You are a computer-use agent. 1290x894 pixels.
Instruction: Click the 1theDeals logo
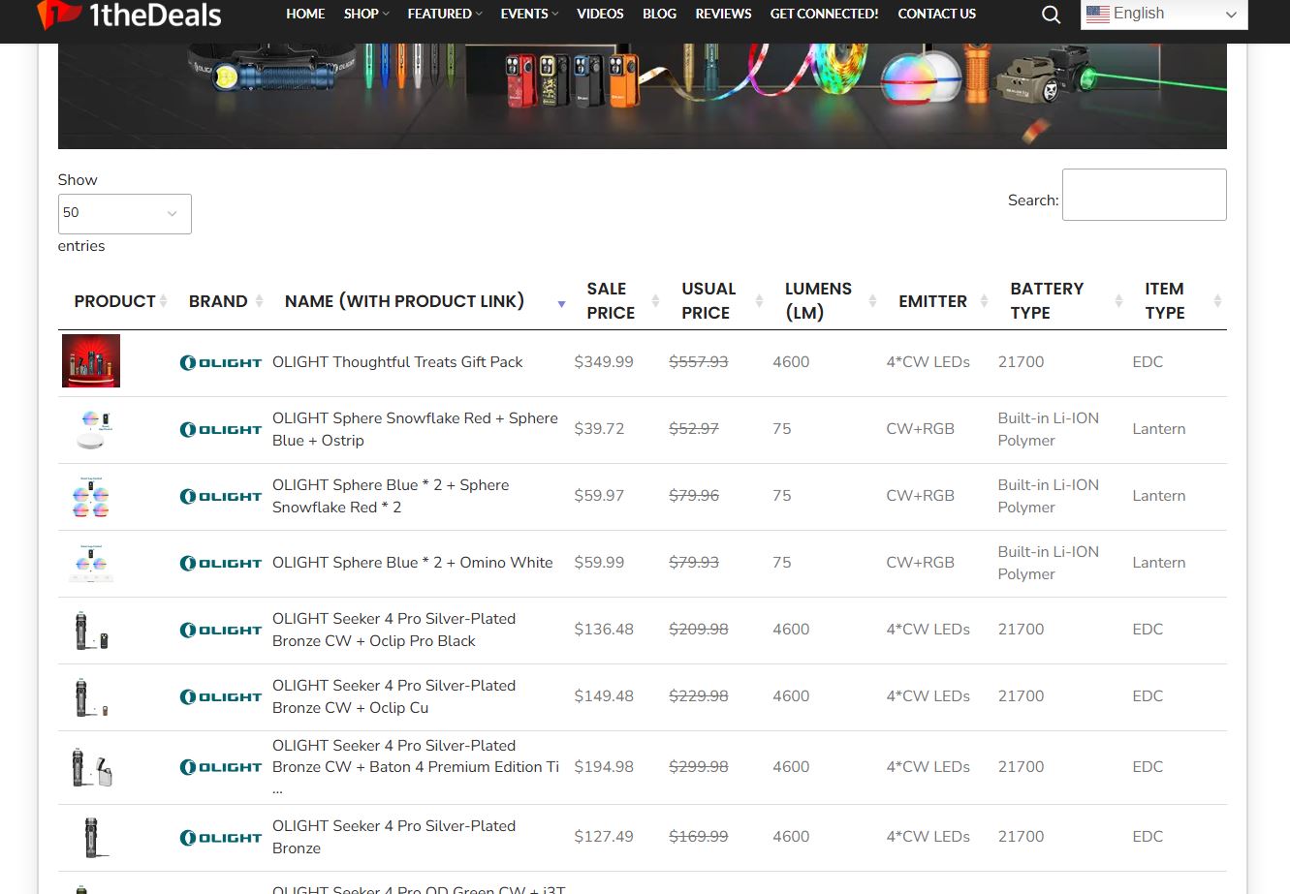point(129,15)
